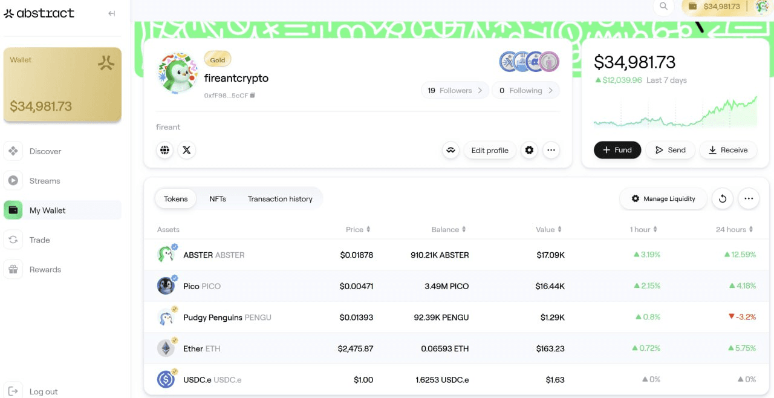The width and height of the screenshot is (774, 398).
Task: Open the 19 Followers list
Action: click(455, 90)
